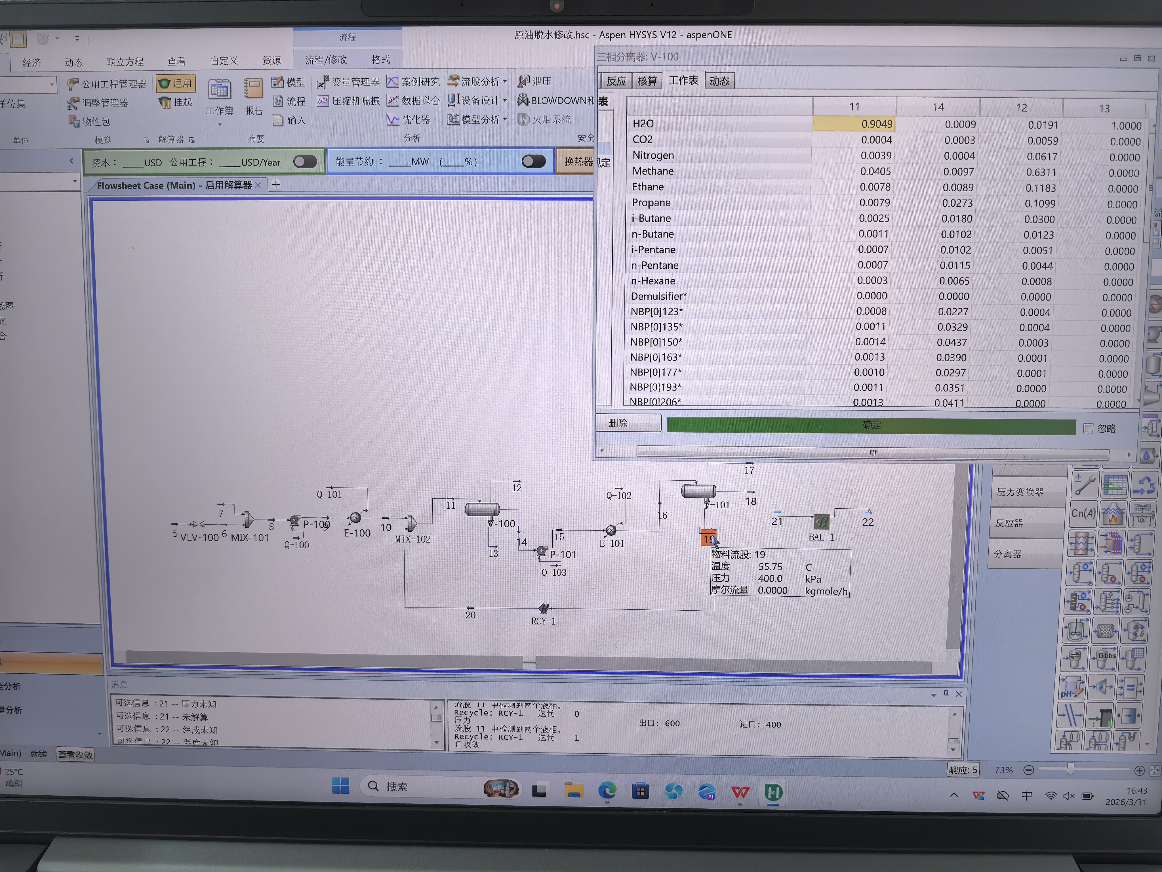Toggle the capital cost economics switch
This screenshot has height=872, width=1162.
(x=305, y=162)
